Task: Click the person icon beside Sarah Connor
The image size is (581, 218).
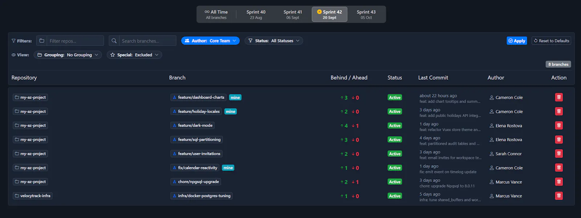Action: pyautogui.click(x=492, y=154)
